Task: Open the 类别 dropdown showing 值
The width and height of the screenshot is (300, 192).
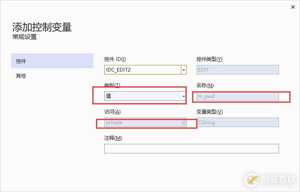Action: click(x=145, y=96)
